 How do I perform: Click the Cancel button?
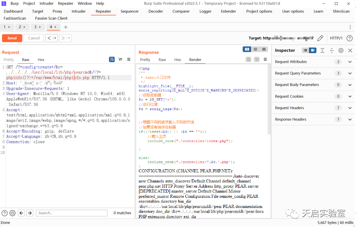click(34, 38)
